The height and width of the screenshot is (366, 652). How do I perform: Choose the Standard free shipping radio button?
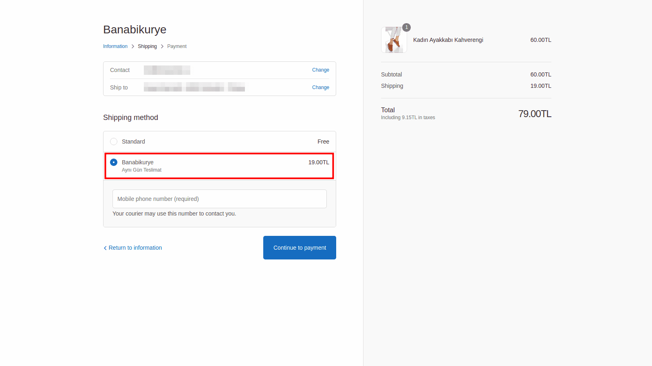pos(114,142)
